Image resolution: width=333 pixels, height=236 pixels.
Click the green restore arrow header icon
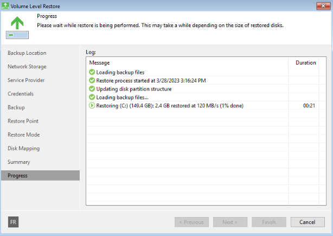(x=17, y=23)
